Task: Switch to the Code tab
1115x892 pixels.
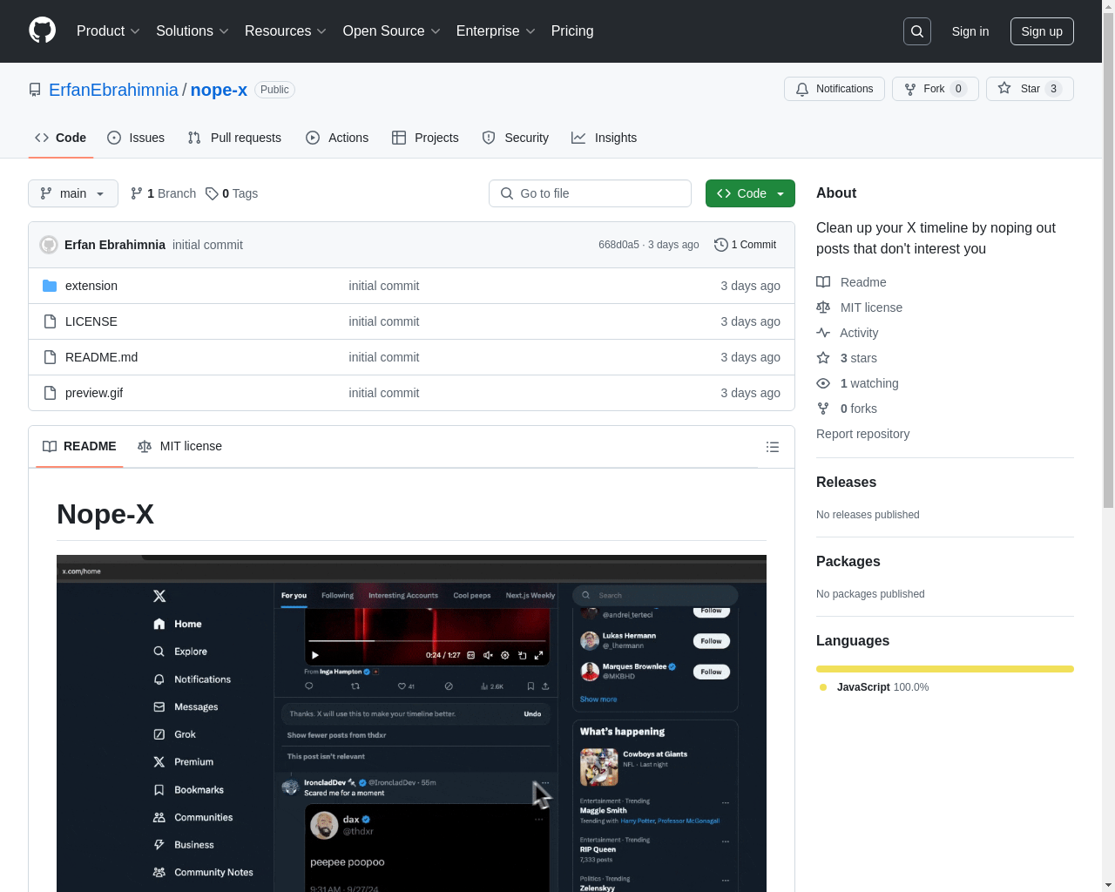Action: 61,138
